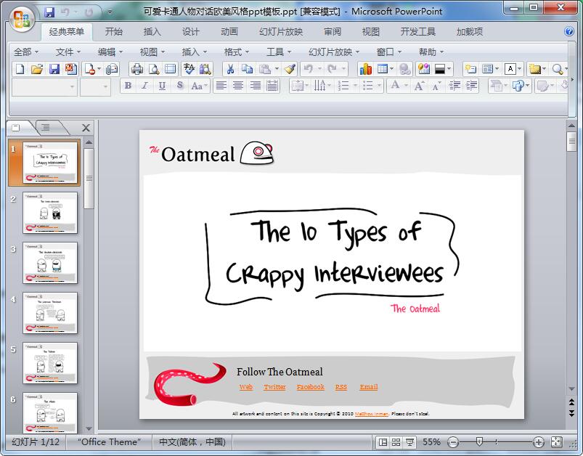This screenshot has height=456, width=583.
Task: Switch to the 加载项 ribbon tab
Action: [470, 32]
